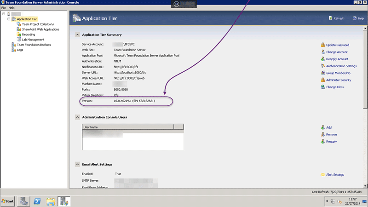Click Update Password link

(x=338, y=45)
